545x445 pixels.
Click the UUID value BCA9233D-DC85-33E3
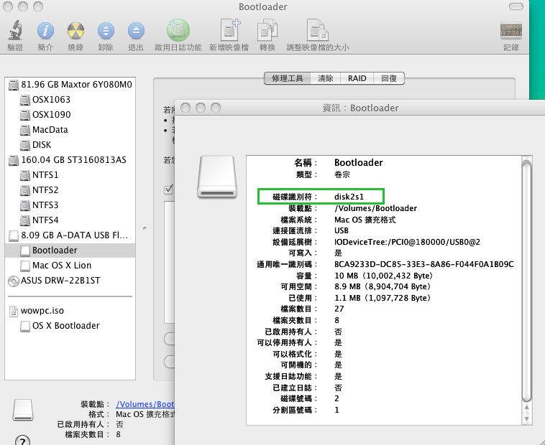(x=423, y=264)
